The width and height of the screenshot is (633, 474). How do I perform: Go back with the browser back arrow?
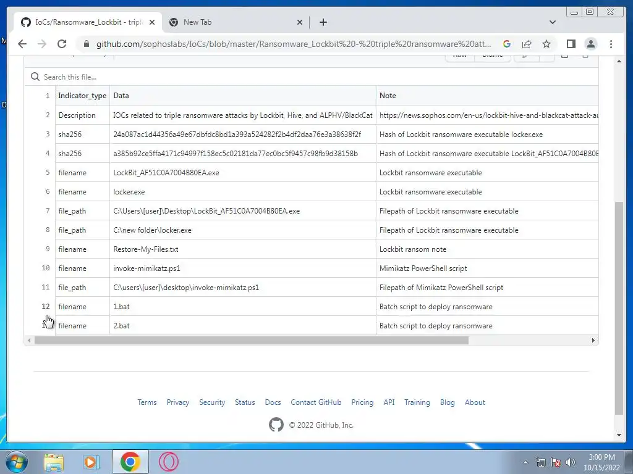pos(22,44)
